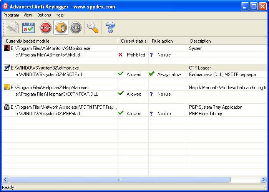Click the red X Prohibited status icon
Viewport: 269px width, 192px height.
[x=120, y=55]
